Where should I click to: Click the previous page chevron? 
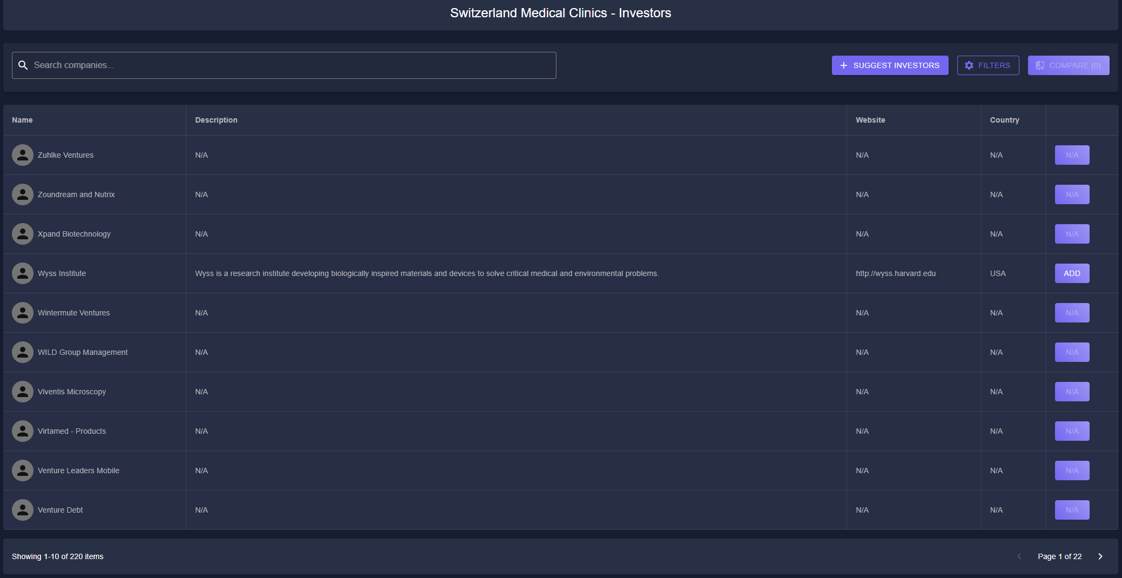pos(1019,556)
